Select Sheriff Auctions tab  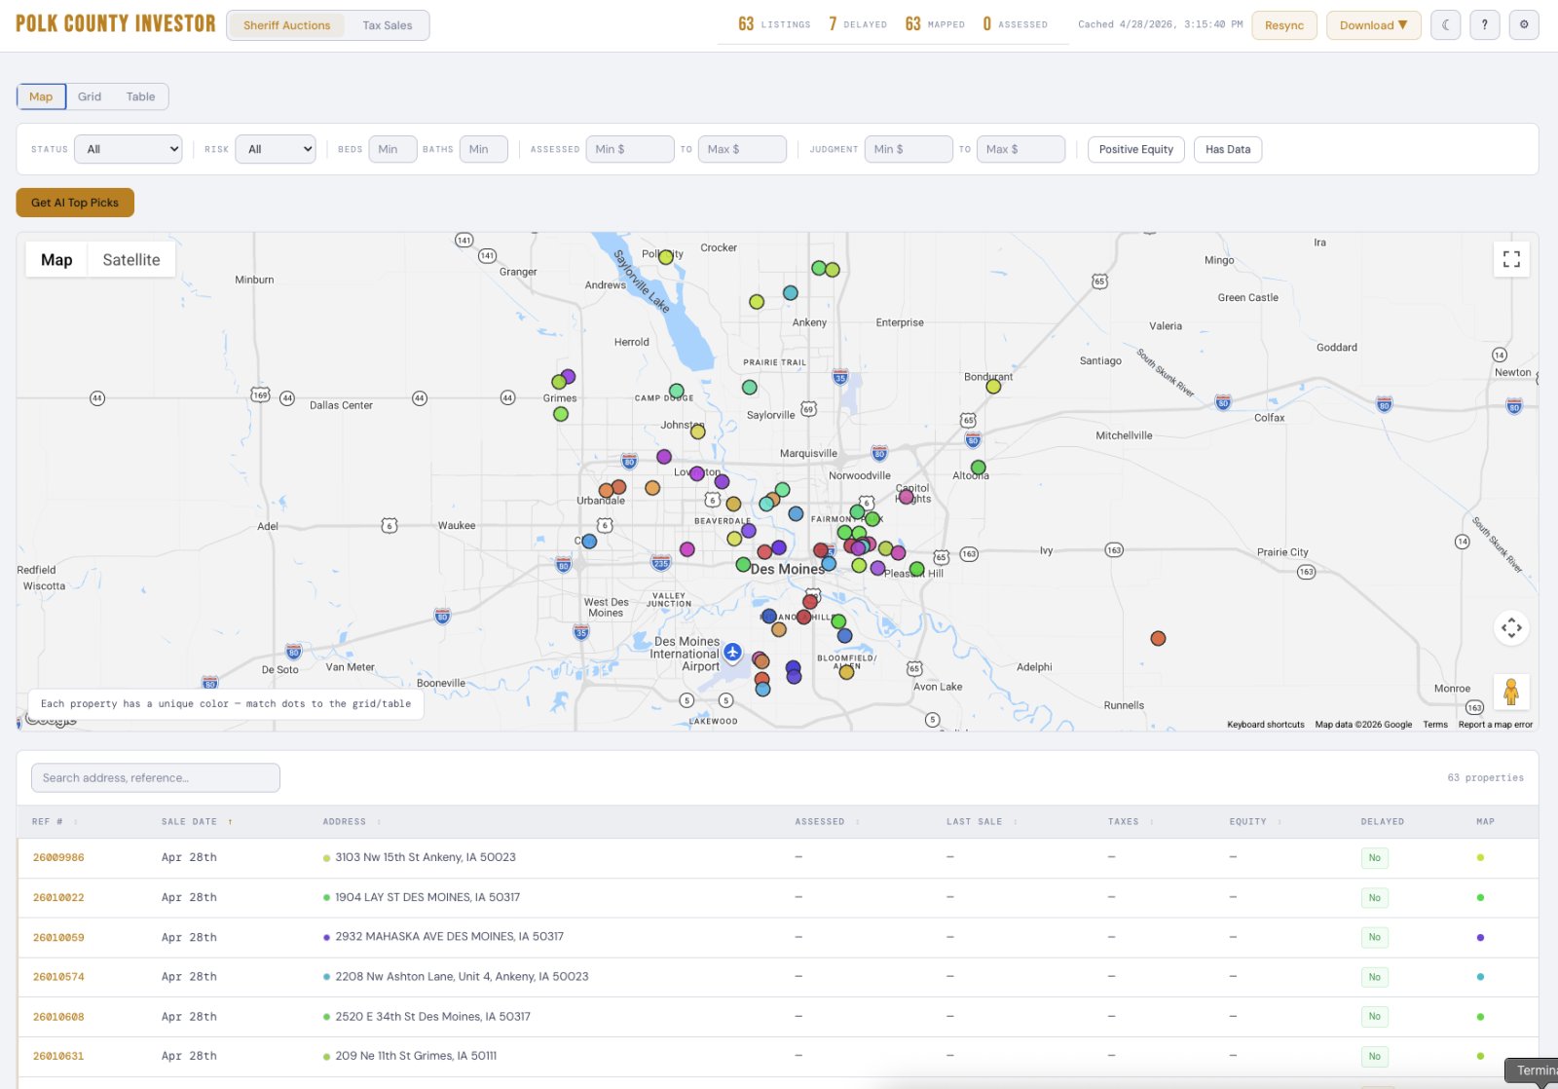click(287, 25)
